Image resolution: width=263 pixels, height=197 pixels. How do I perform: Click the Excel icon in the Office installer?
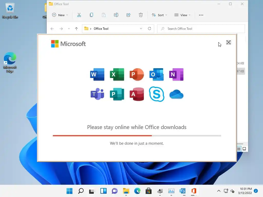(117, 74)
